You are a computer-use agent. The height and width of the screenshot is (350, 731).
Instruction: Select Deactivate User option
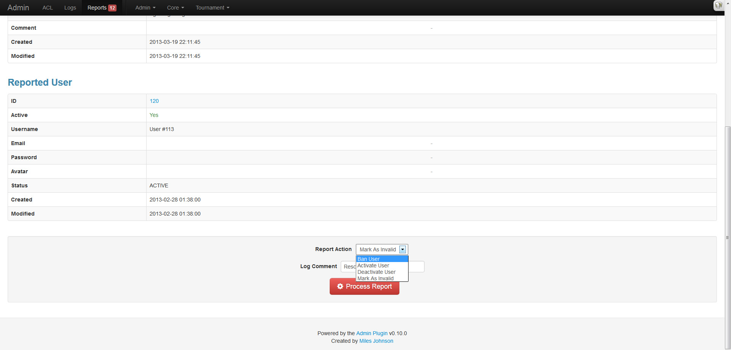[376, 272]
